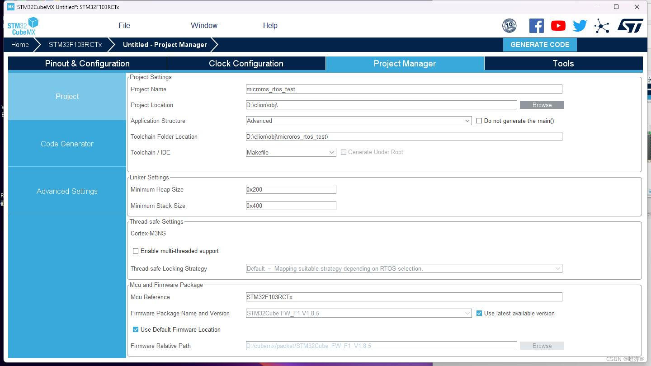Click the MX app icon in title bar
The width and height of the screenshot is (651, 366).
coord(11,7)
